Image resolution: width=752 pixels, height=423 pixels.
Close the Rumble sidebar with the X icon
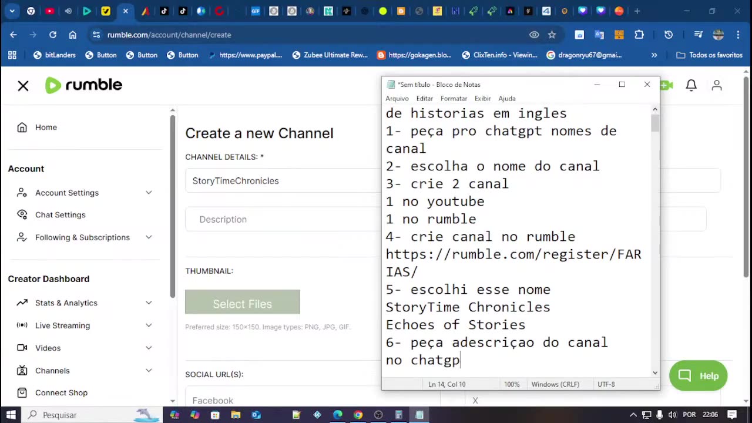click(x=23, y=86)
